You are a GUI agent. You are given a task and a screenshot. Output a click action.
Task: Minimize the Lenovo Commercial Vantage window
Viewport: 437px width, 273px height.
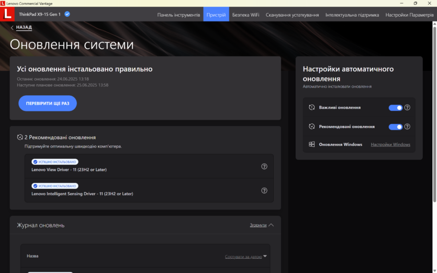pyautogui.click(x=401, y=3)
